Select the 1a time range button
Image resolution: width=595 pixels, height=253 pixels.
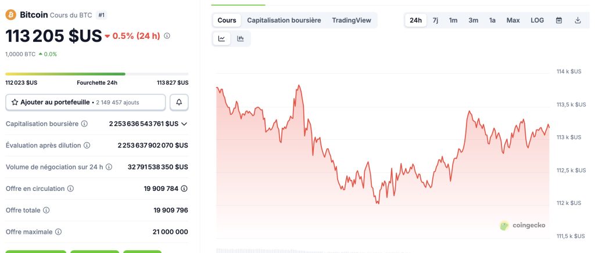(x=492, y=20)
